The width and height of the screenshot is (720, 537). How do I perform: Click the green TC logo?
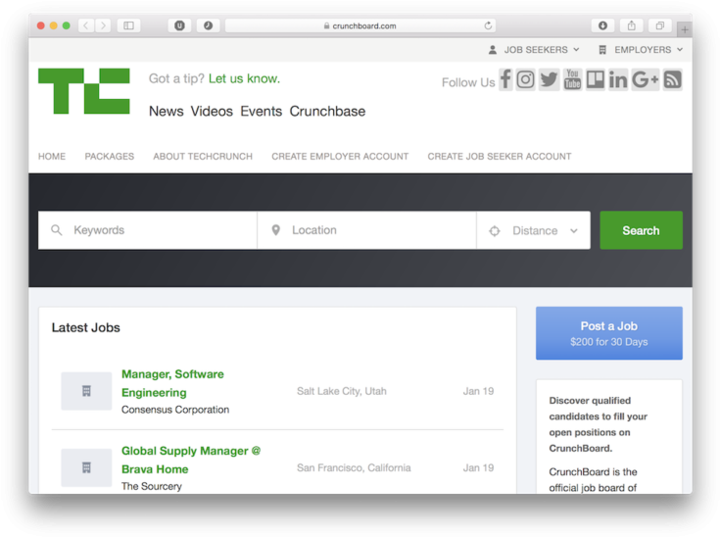click(84, 91)
